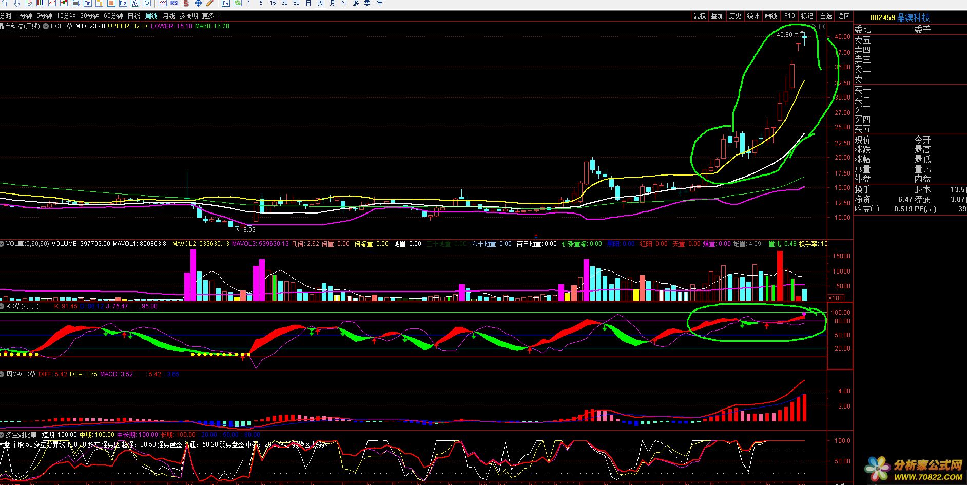Click the 统计 statistics button

point(753,16)
